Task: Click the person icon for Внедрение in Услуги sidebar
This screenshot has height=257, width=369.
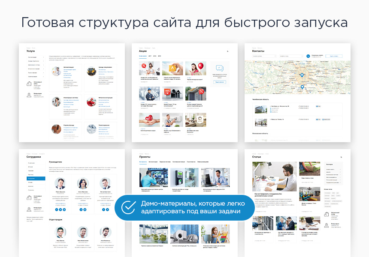Action: click(x=29, y=95)
